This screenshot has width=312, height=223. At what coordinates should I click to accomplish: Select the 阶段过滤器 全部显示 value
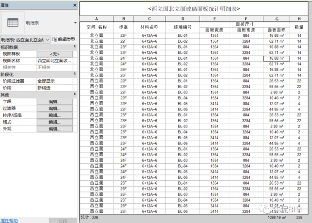pos(55,81)
